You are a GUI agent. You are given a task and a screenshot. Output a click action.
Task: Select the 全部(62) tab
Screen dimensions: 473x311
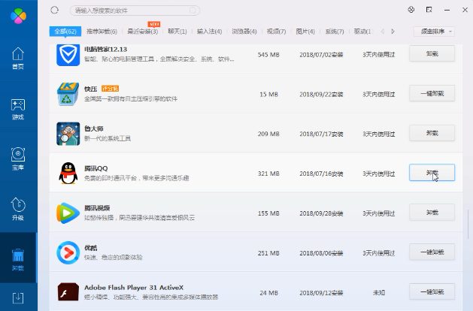[65, 32]
